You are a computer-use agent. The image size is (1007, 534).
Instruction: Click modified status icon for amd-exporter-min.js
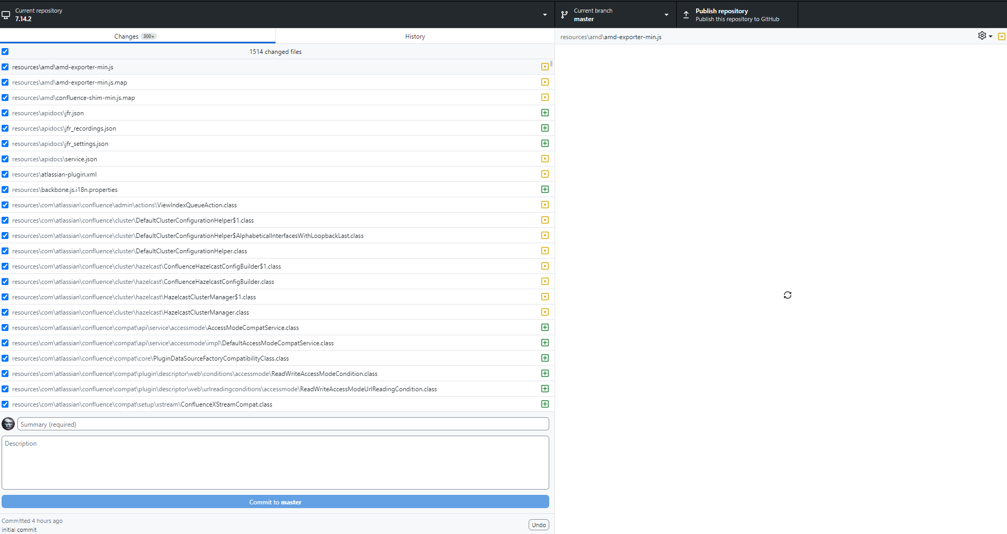point(544,67)
